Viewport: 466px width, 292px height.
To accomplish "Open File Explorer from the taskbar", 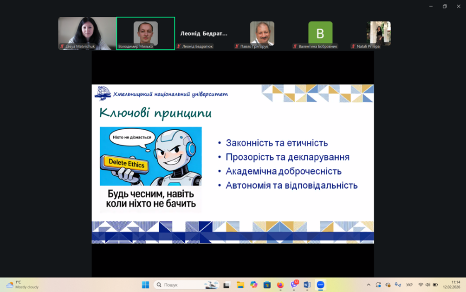I will click(x=240, y=285).
